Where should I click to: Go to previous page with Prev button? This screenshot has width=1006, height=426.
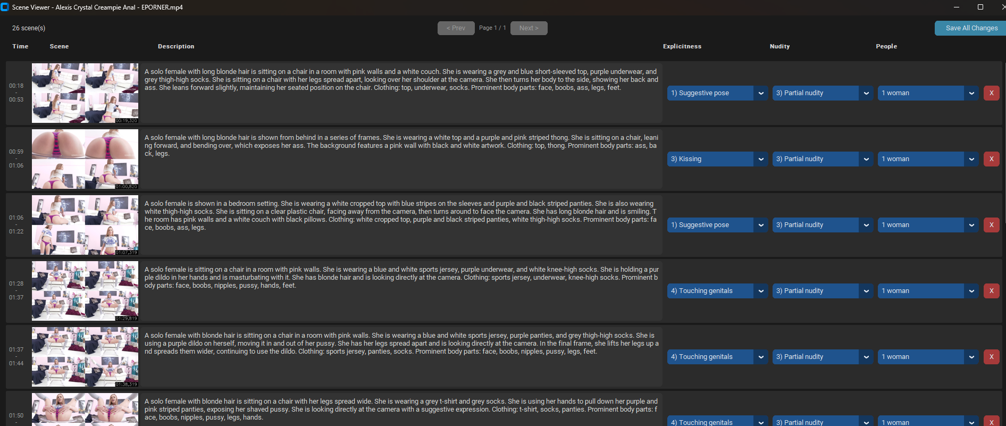click(456, 28)
